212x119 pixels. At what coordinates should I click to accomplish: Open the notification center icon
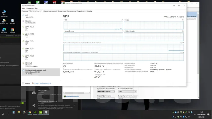click(208, 114)
